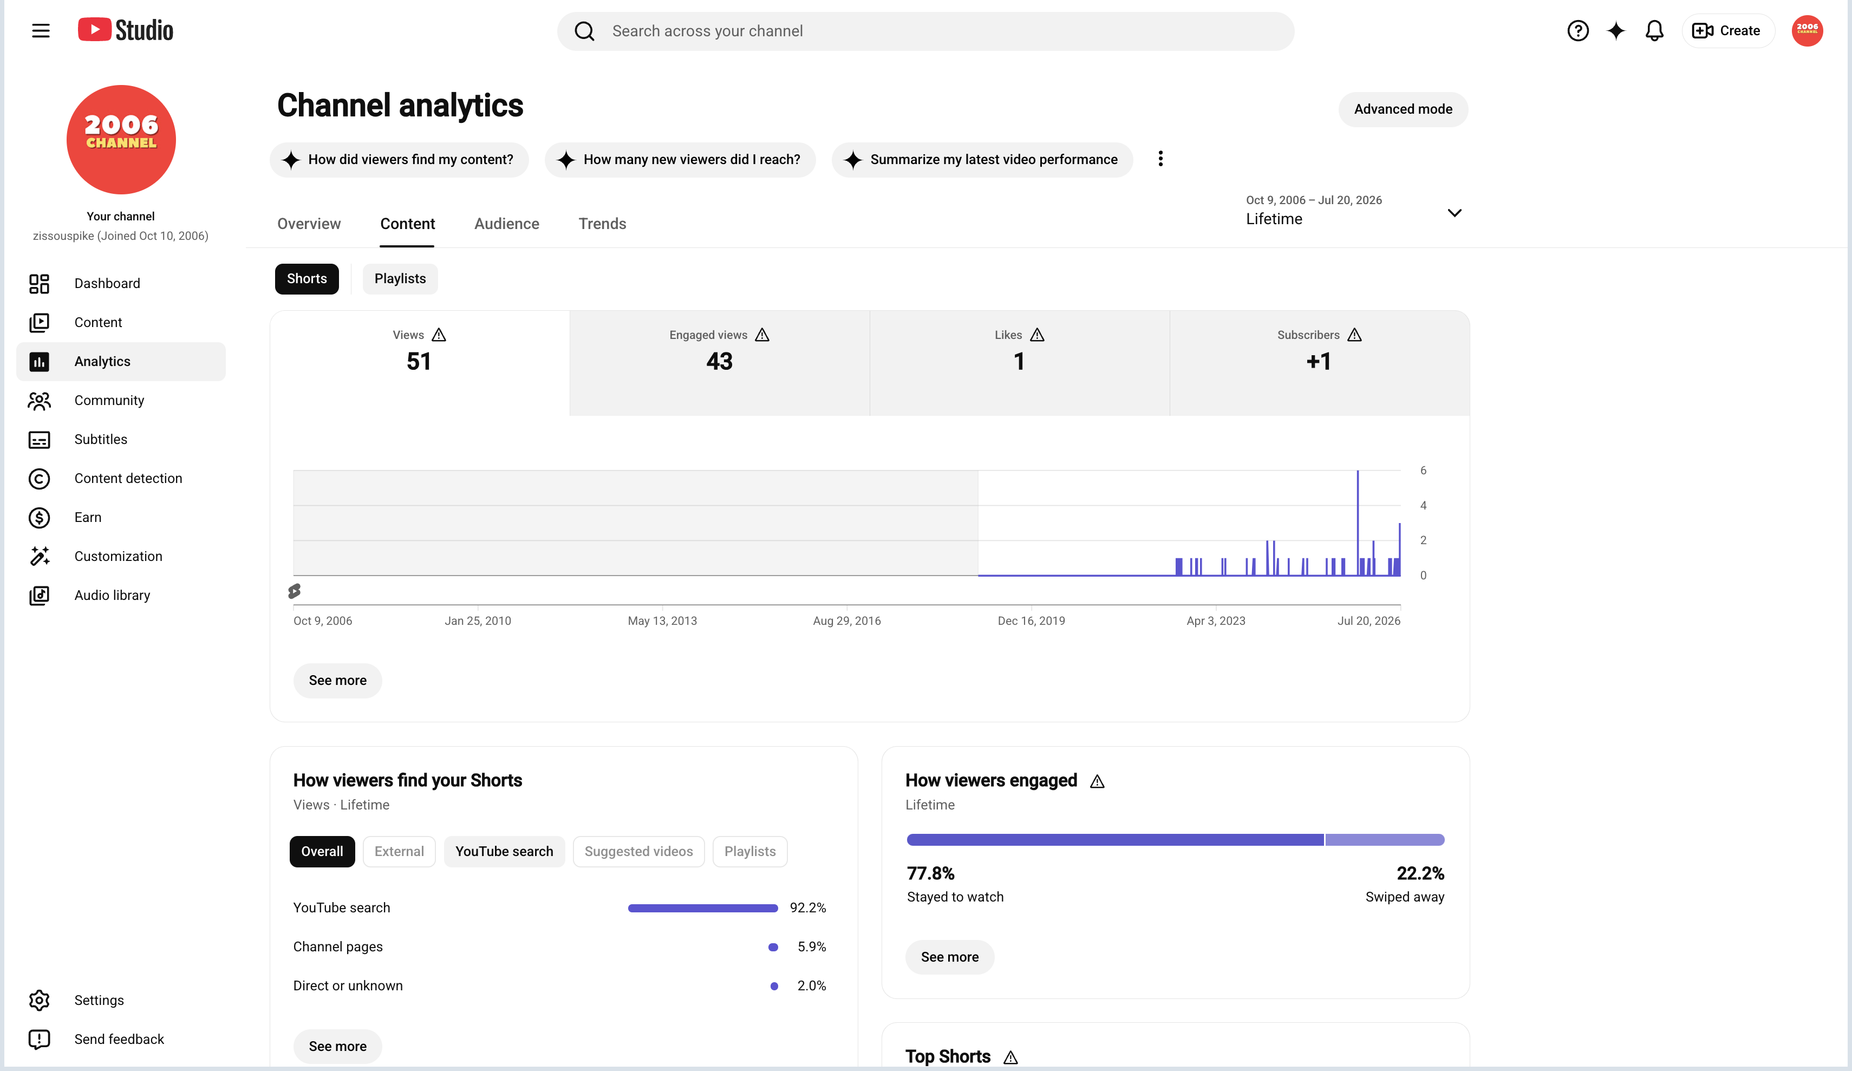1852x1071 pixels.
Task: Open the three-dot more prompts menu
Action: [x=1160, y=159]
